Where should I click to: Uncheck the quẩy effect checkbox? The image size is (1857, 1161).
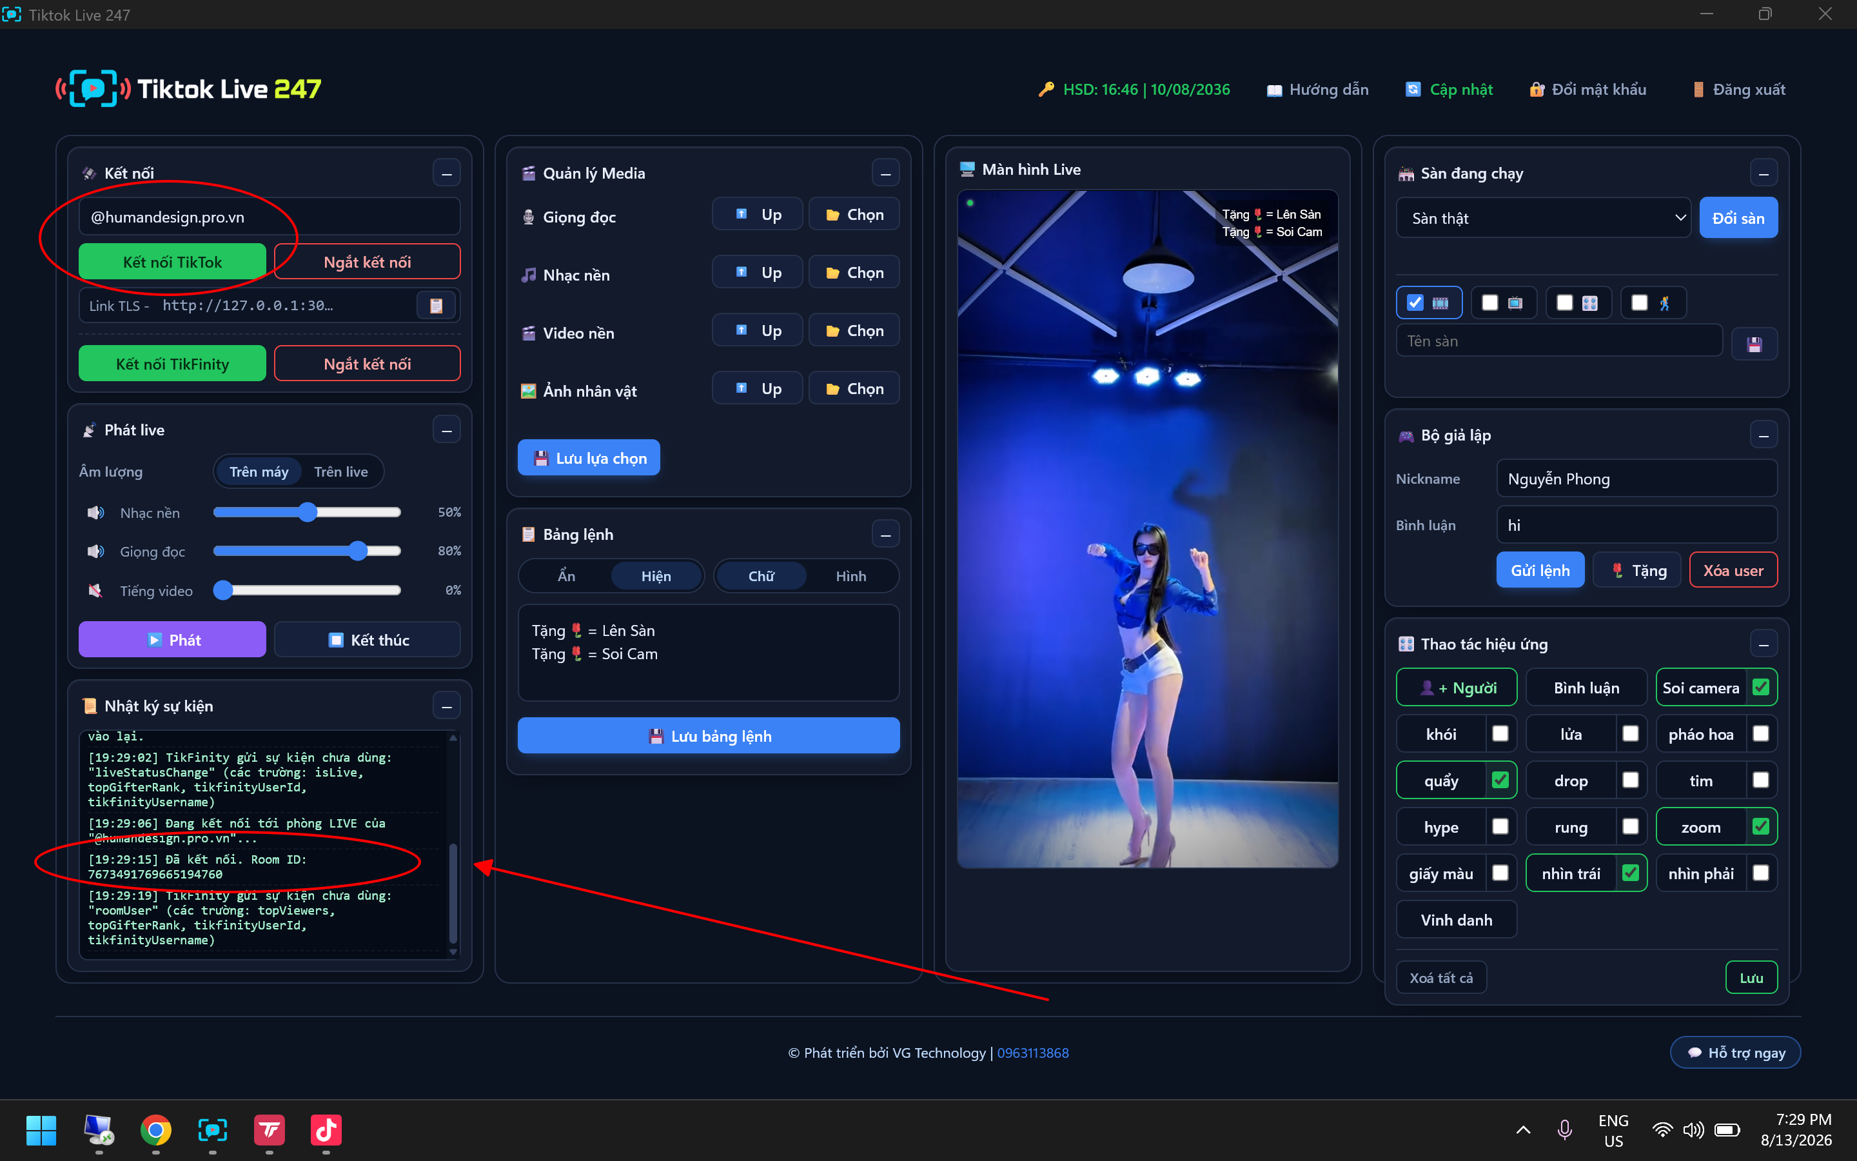[1500, 780]
